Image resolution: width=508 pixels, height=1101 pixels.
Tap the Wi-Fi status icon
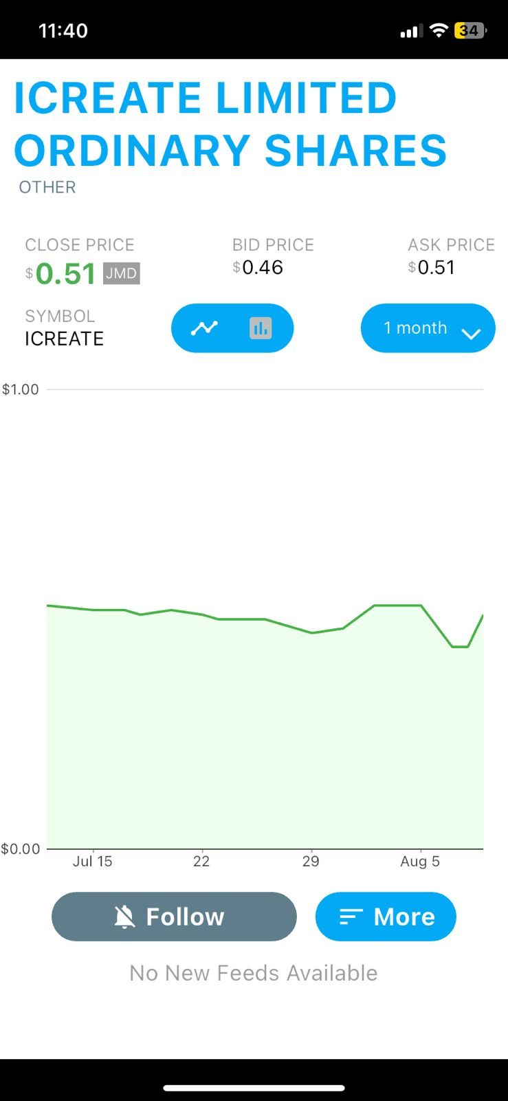click(x=438, y=31)
